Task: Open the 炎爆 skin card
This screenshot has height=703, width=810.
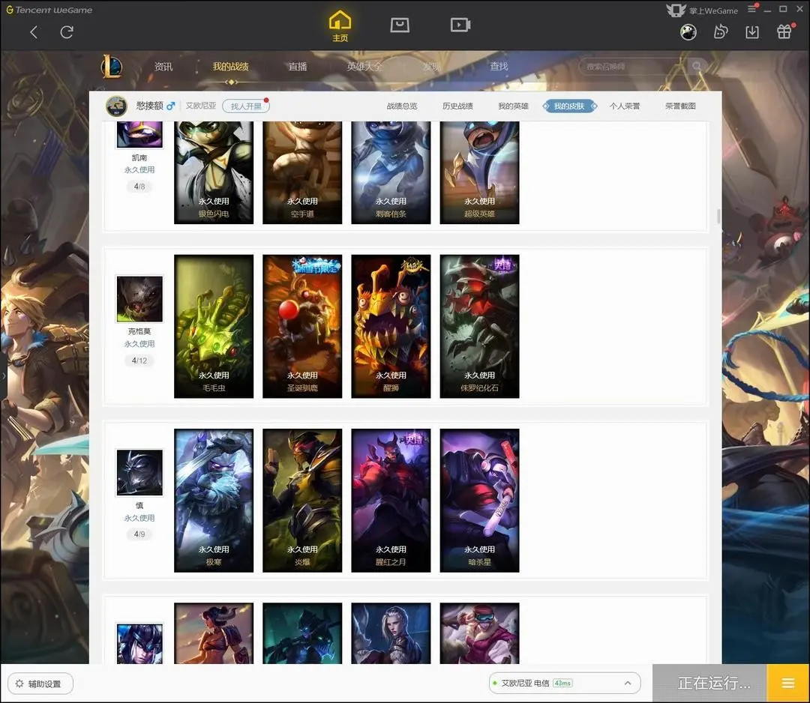Action: (302, 500)
